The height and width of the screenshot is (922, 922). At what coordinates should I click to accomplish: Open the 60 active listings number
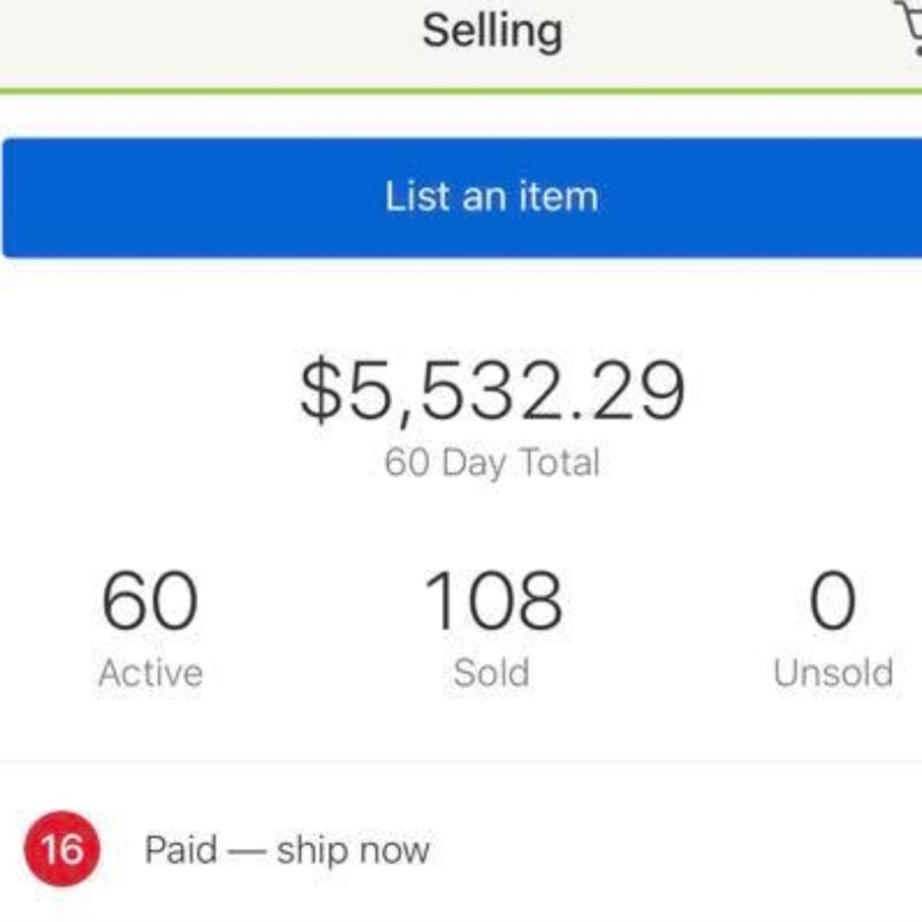point(149,600)
